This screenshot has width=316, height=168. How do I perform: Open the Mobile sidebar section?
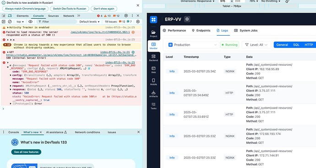point(153,82)
